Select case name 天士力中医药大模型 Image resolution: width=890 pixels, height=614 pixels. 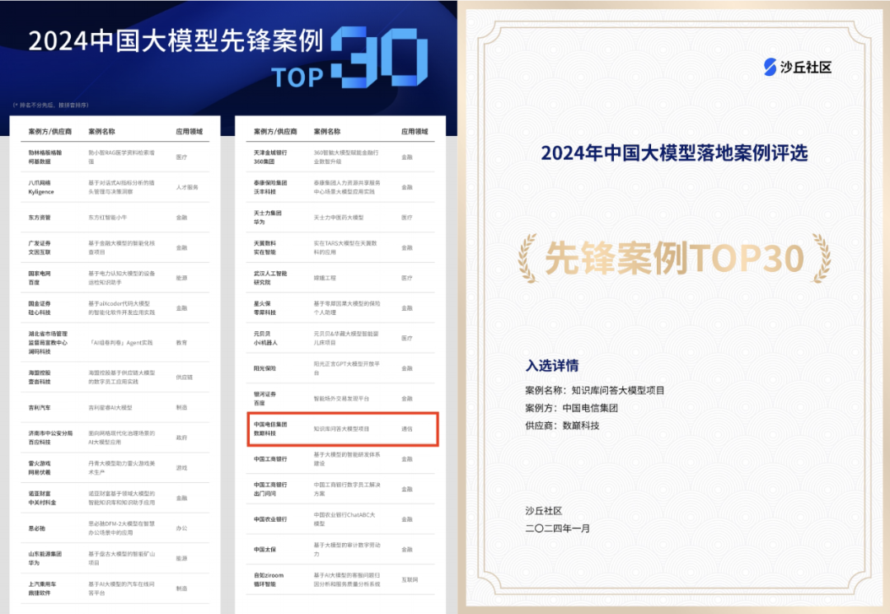coord(339,218)
